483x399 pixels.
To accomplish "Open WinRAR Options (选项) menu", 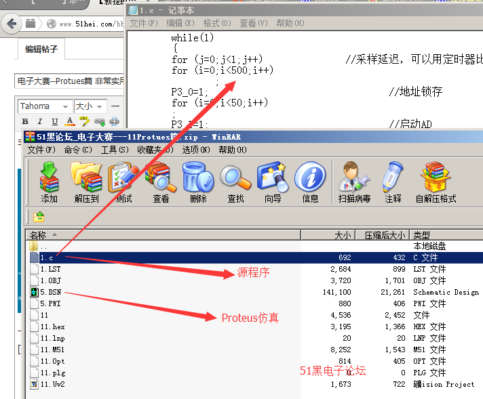I will click(196, 150).
